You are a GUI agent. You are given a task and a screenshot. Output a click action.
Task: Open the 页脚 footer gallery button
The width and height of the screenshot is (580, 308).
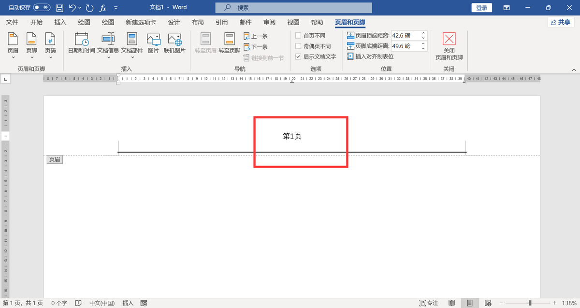31,46
